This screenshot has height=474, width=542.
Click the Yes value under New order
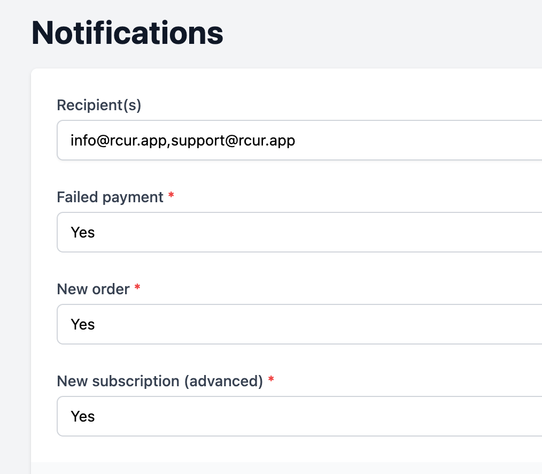tap(83, 325)
